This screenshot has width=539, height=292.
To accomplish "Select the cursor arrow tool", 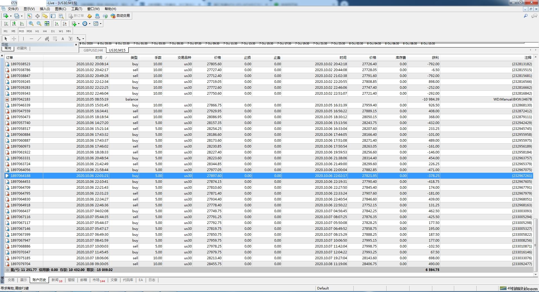I will [x=6, y=39].
